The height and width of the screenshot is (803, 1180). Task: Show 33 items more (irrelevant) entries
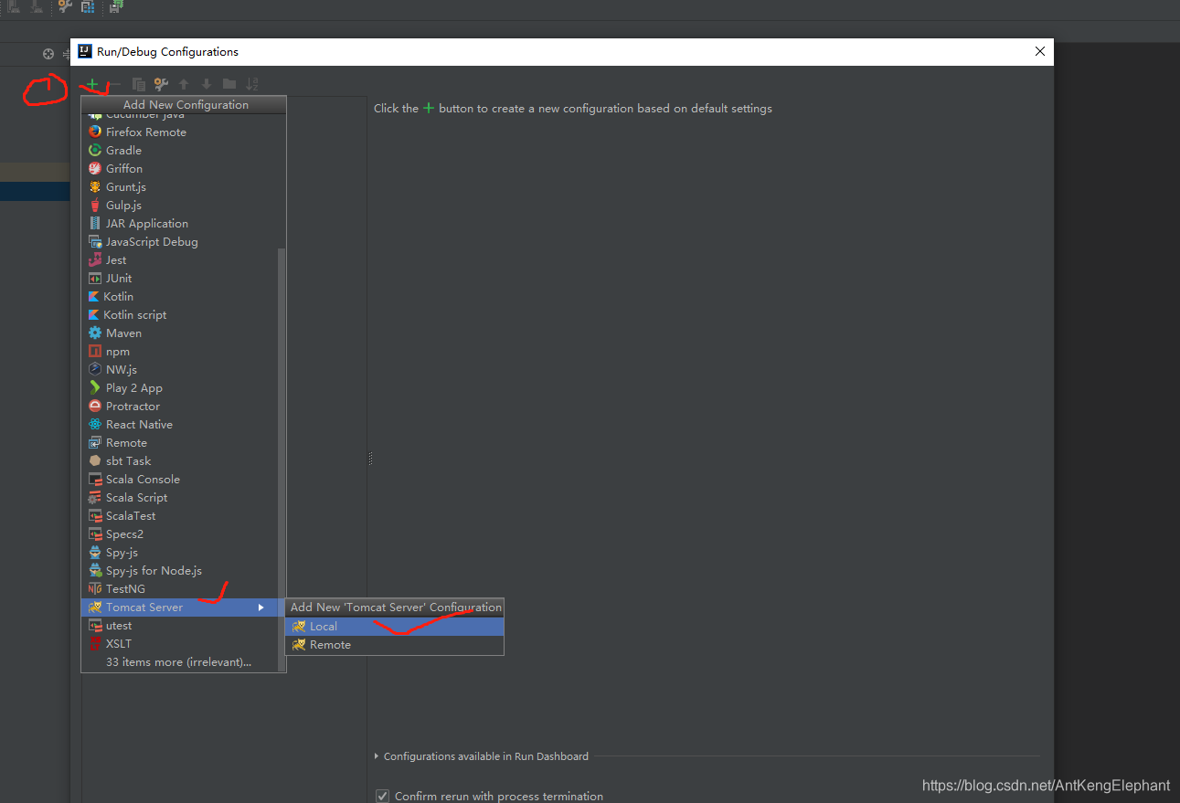[x=179, y=662]
